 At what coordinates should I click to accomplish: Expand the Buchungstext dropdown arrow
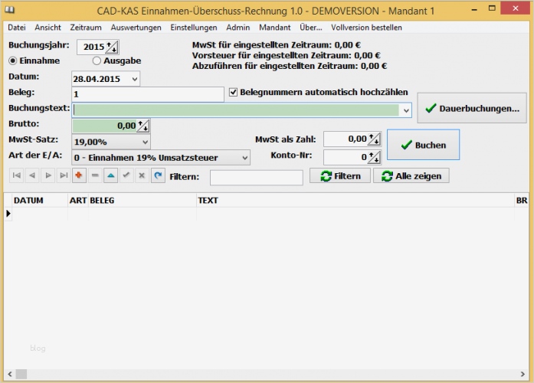tap(406, 110)
